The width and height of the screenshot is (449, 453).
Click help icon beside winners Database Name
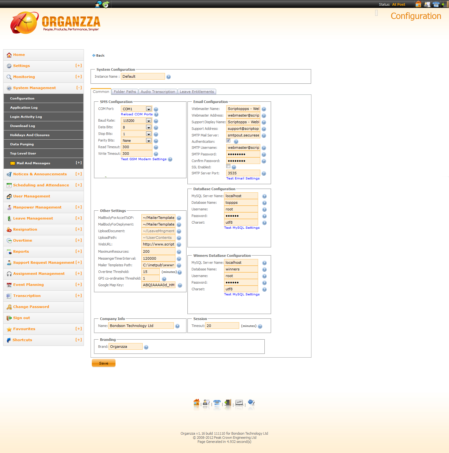click(264, 269)
